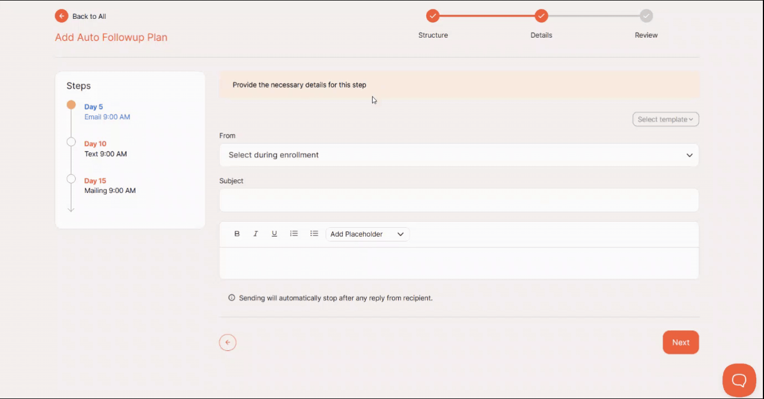The image size is (764, 399).
Task: Expand the Add Placeholder dropdown
Action: (368, 234)
